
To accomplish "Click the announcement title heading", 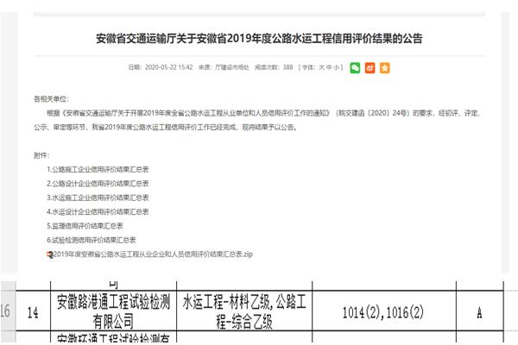I will point(258,39).
